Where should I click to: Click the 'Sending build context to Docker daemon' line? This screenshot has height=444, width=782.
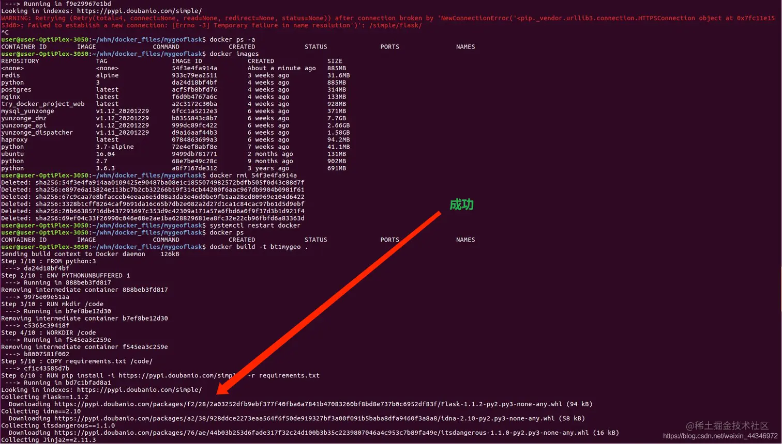click(x=90, y=255)
